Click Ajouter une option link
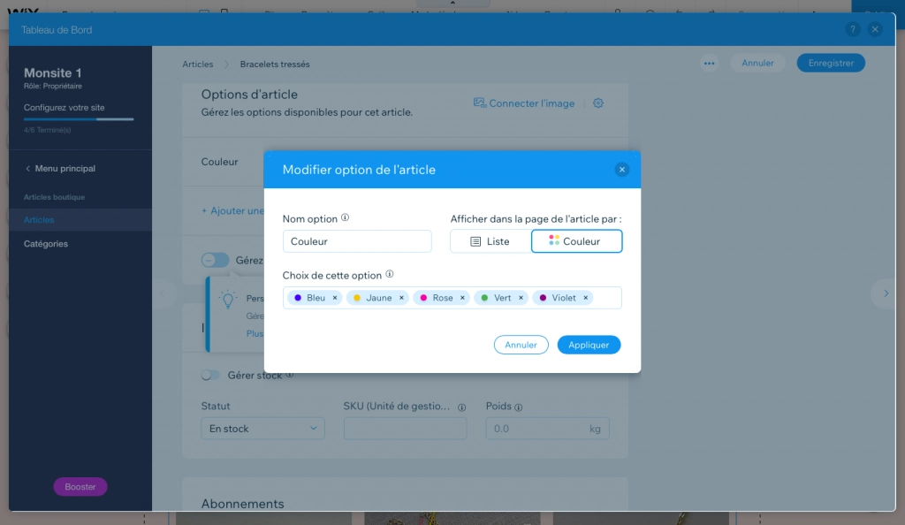 point(232,210)
